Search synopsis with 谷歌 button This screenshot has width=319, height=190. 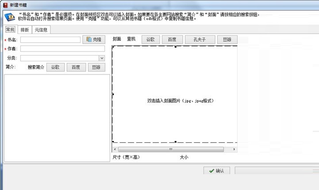tap(55, 67)
